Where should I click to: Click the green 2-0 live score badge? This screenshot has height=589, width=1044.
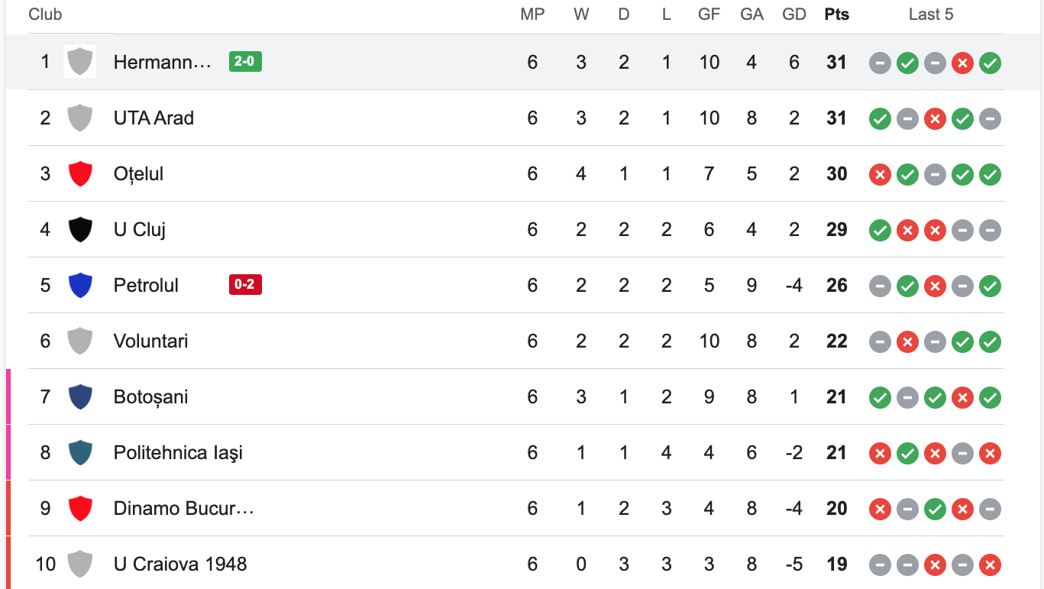(245, 62)
